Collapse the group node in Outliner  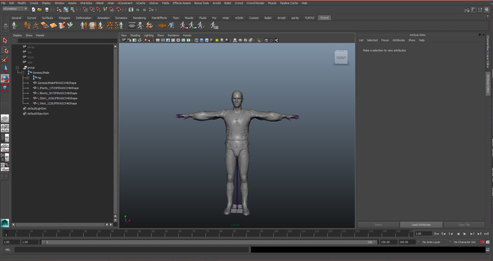18,67
